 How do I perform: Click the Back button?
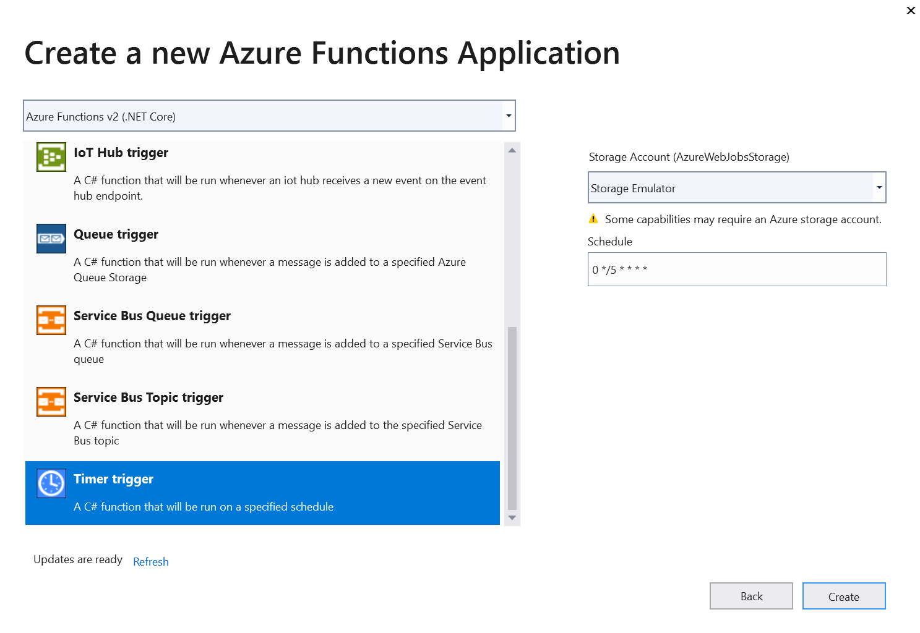[751, 596]
